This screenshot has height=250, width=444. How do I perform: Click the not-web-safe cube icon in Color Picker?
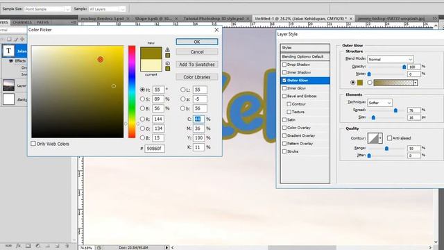pos(168,63)
